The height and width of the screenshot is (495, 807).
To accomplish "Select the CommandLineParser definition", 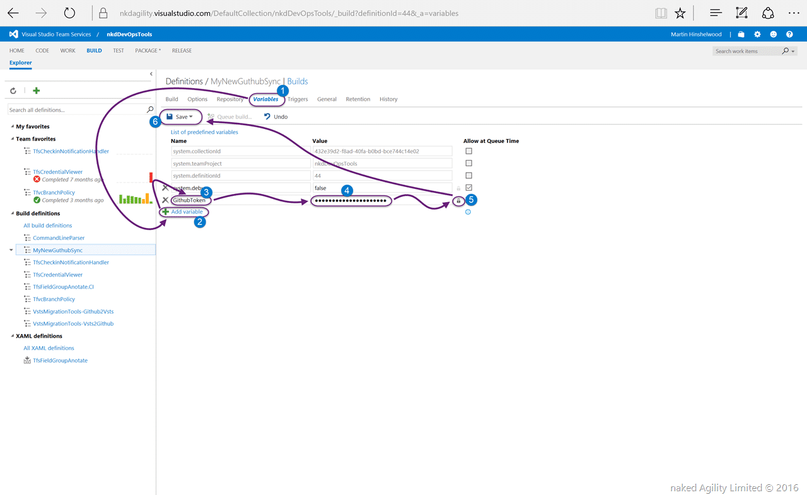I will [59, 238].
